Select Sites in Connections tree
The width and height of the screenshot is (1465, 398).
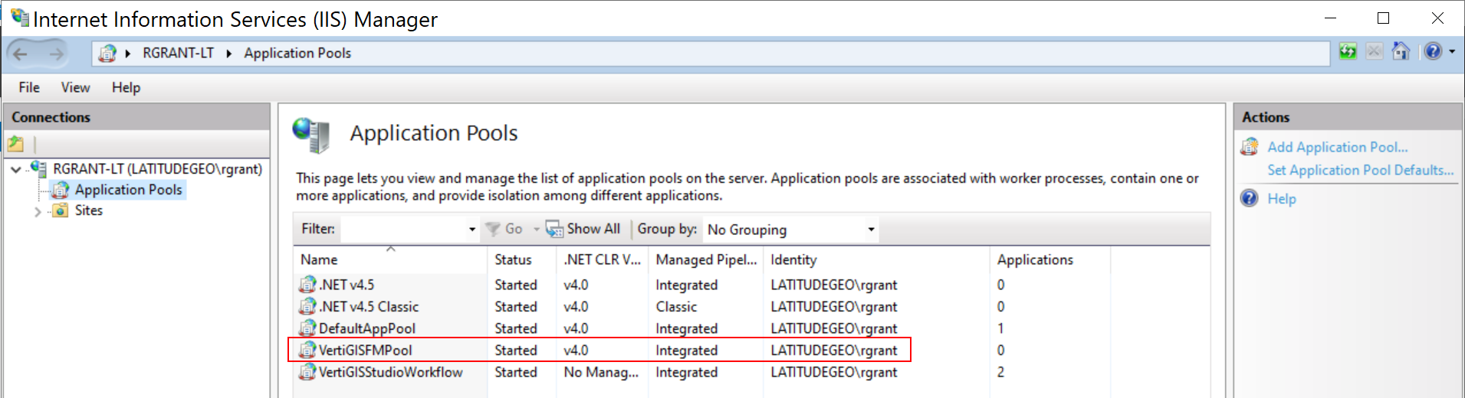[89, 210]
